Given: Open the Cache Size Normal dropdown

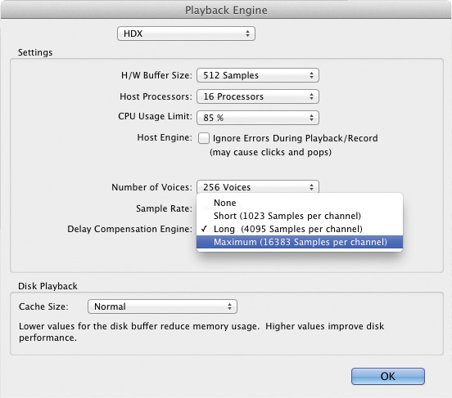Looking at the screenshot, I should tap(162, 306).
